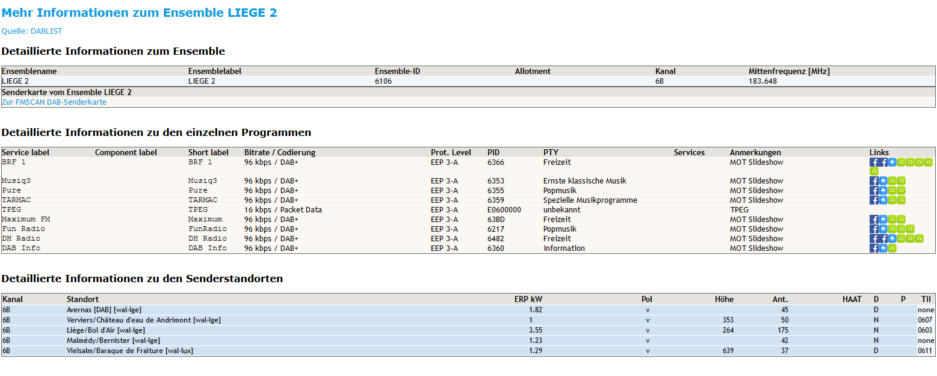The width and height of the screenshot is (937, 376).
Task: Click the second-row headphone icon for BRF 1
Action: (874, 171)
